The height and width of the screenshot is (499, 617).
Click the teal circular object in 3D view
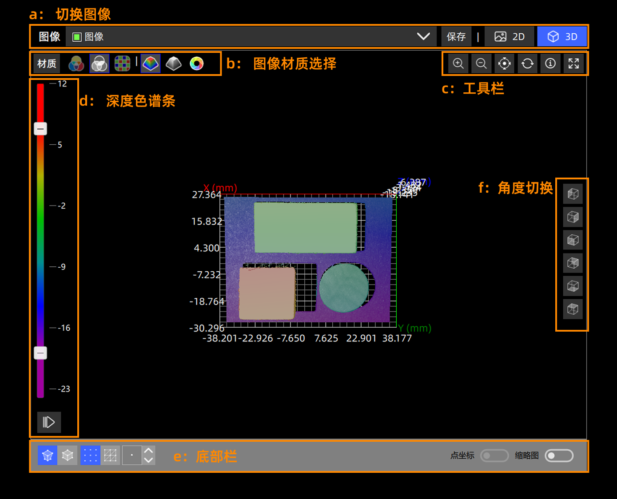344,288
